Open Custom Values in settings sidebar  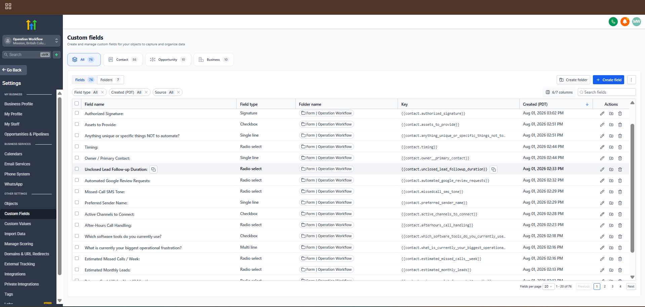pyautogui.click(x=17, y=224)
